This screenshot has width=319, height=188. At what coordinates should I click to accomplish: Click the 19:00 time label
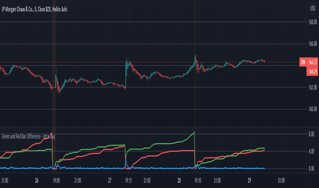pyautogui.click(x=56, y=180)
